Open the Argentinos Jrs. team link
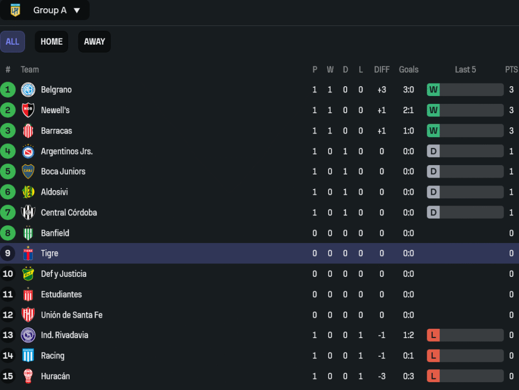This screenshot has width=519, height=390. (66, 152)
